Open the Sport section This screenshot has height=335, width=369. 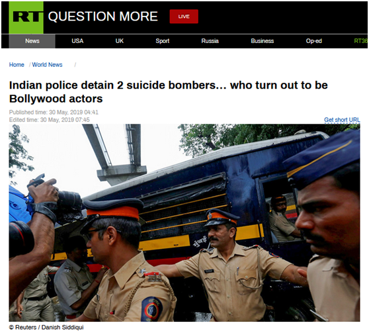tap(163, 41)
